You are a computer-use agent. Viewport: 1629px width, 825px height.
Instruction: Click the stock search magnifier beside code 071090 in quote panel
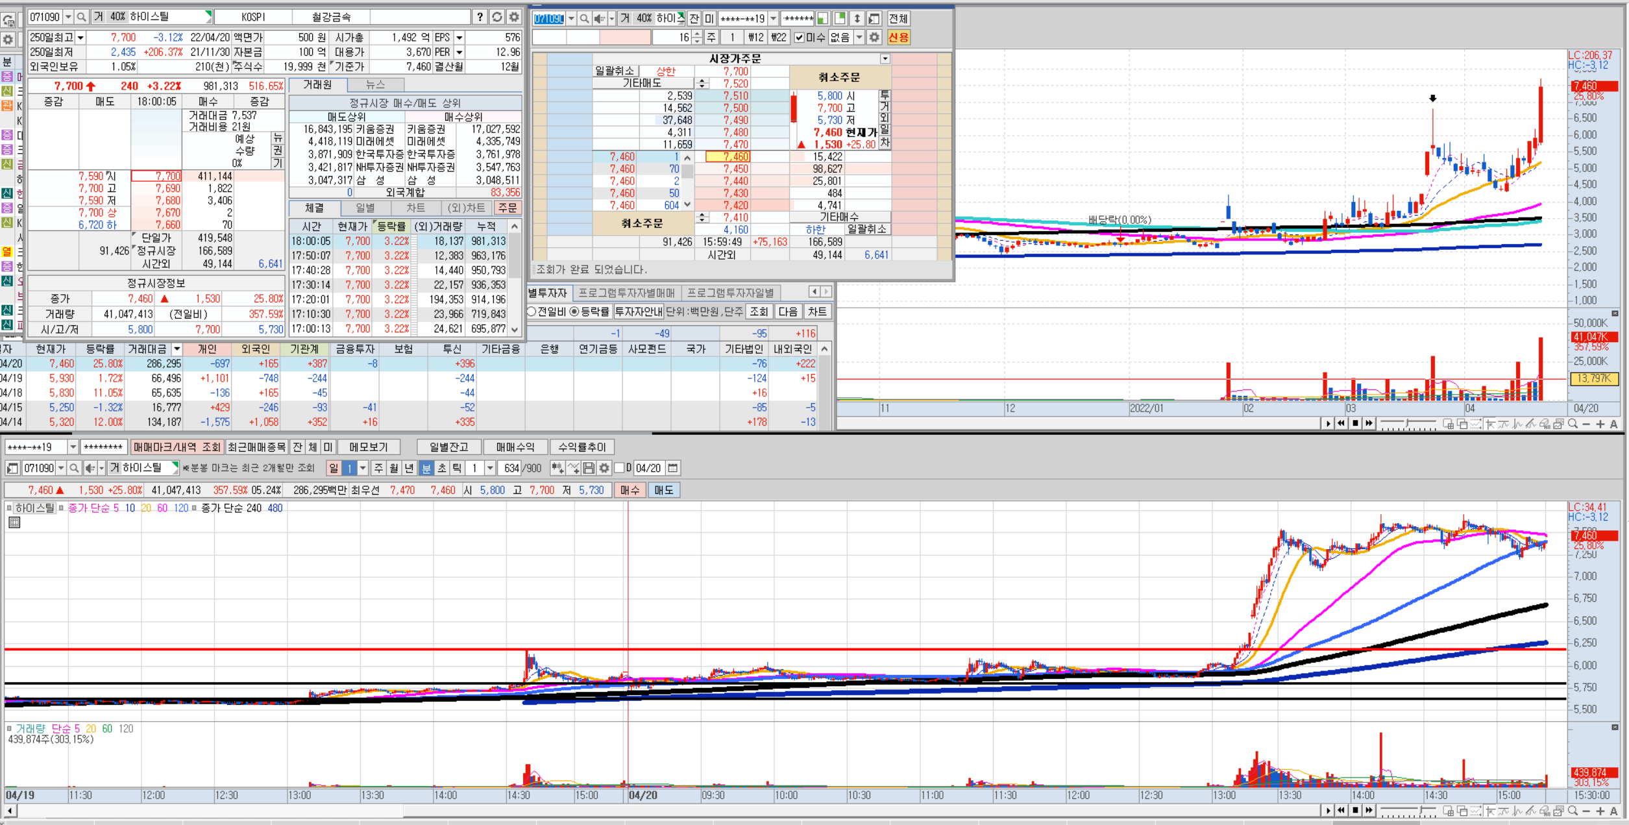[x=81, y=17]
